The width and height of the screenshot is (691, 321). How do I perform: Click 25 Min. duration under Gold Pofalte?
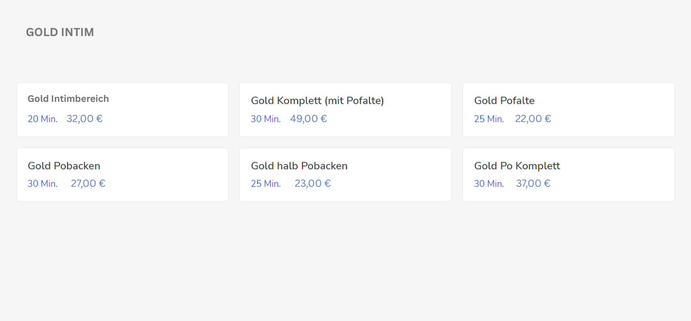(x=489, y=119)
